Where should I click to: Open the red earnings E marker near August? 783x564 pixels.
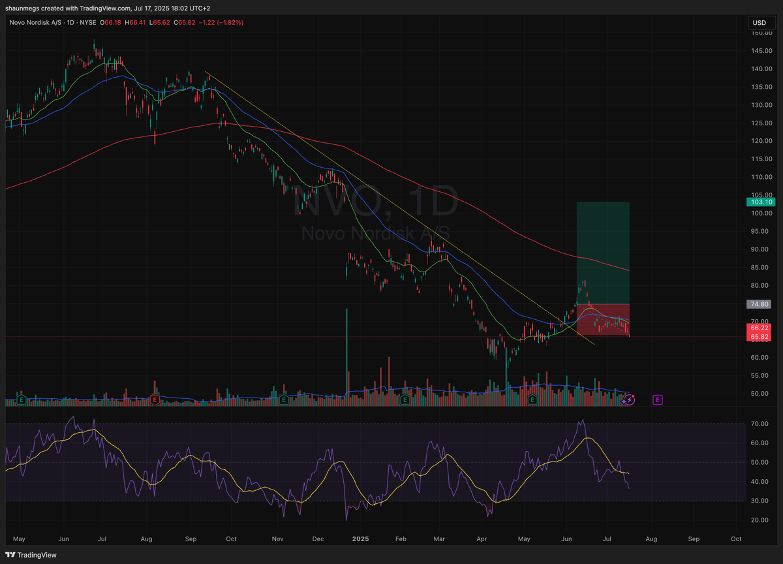coord(155,399)
